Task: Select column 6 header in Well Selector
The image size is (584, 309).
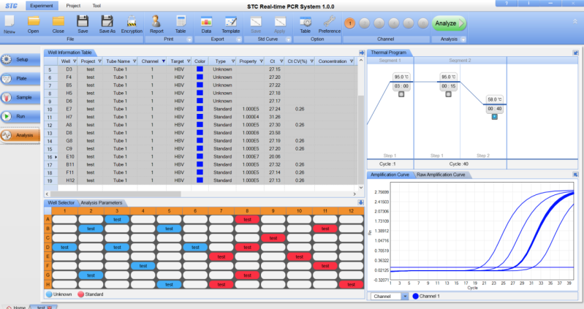Action: pyautogui.click(x=194, y=210)
